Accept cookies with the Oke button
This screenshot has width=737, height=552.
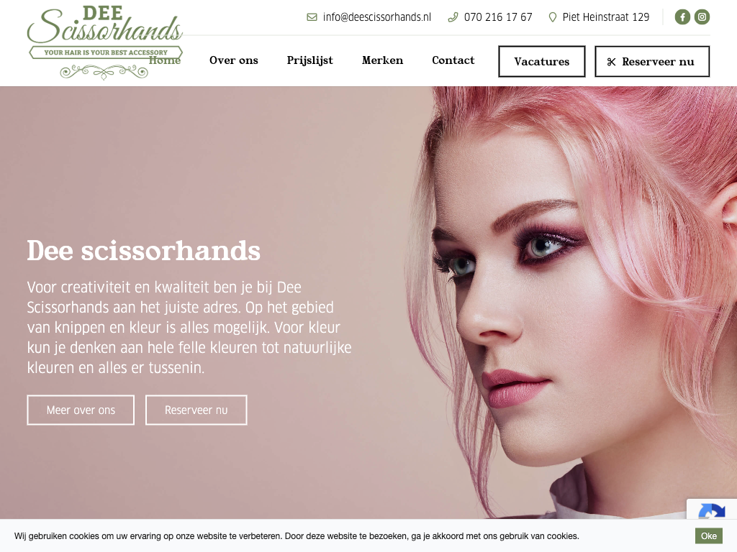(708, 536)
